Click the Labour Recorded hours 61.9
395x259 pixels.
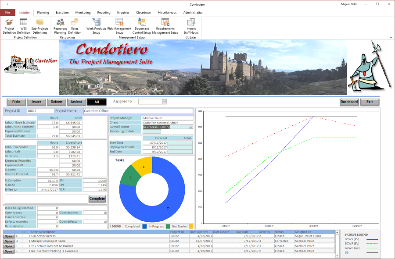(x=48, y=147)
